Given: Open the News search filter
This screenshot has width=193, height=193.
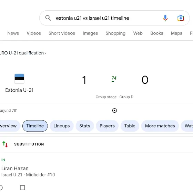Looking at the screenshot, I should click(13, 33).
